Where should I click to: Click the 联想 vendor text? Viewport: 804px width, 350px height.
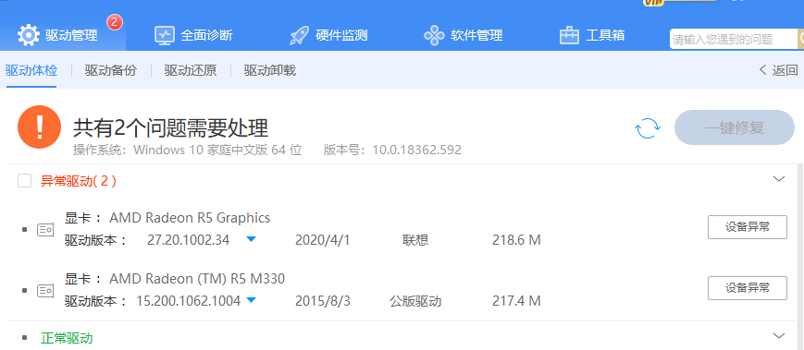point(415,240)
